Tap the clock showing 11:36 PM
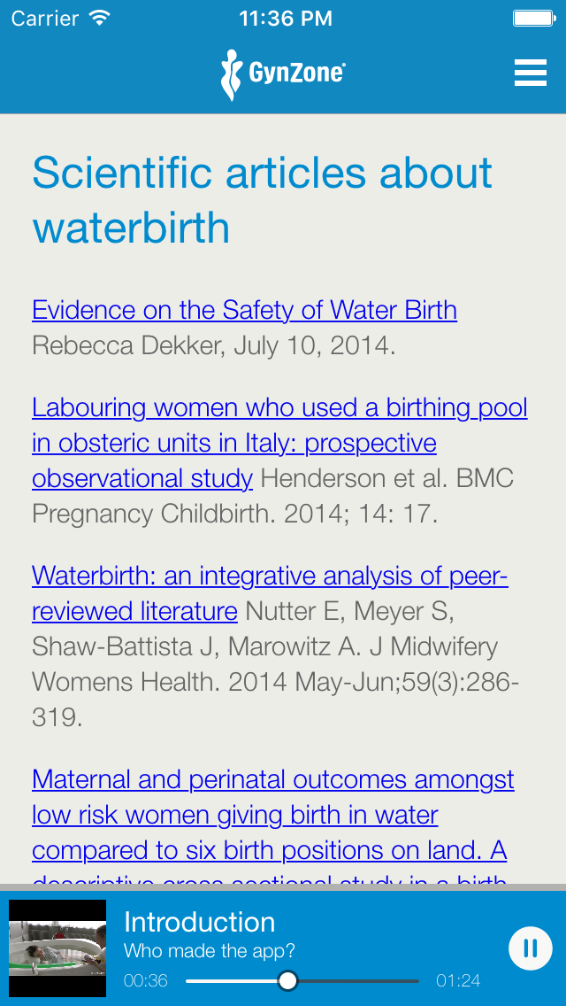 pos(285,17)
